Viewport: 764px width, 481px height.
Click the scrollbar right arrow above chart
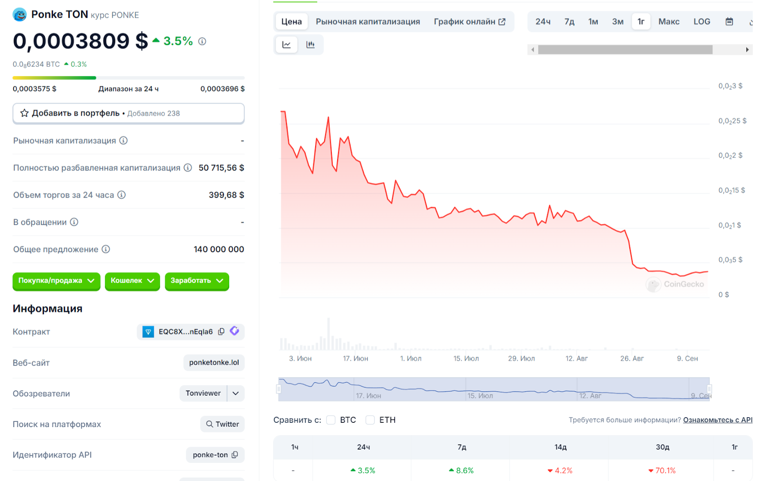(747, 50)
